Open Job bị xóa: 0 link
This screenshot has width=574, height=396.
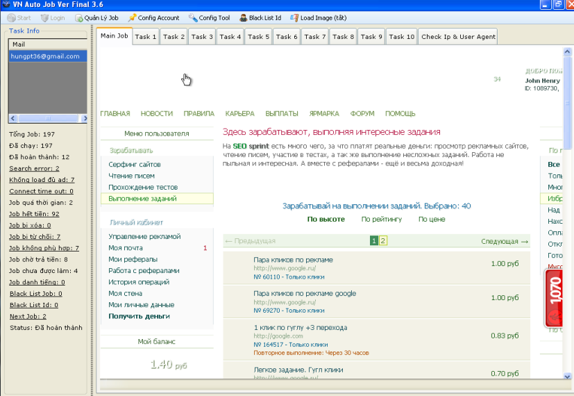30,225
